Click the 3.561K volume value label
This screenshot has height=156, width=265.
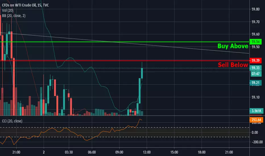click(x=256, y=111)
